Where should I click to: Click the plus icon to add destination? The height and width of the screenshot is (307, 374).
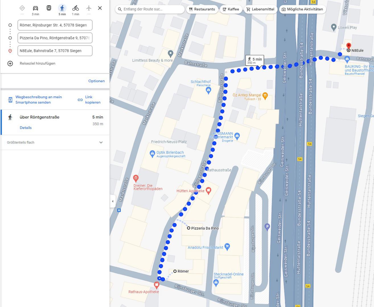coord(10,63)
